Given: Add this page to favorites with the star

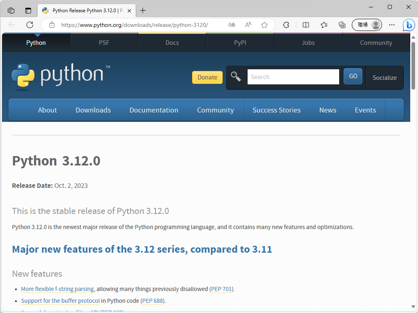Looking at the screenshot, I should coord(264,24).
